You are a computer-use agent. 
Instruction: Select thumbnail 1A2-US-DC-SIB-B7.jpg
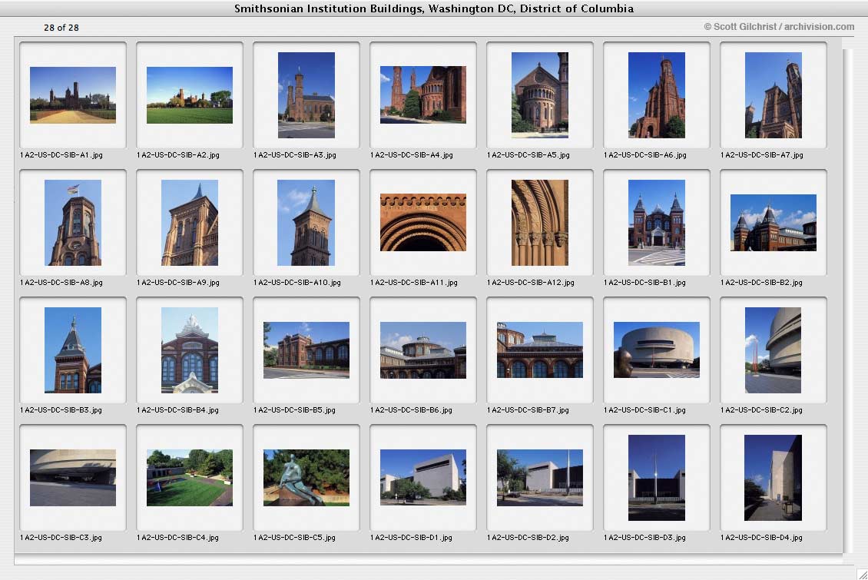coord(540,350)
